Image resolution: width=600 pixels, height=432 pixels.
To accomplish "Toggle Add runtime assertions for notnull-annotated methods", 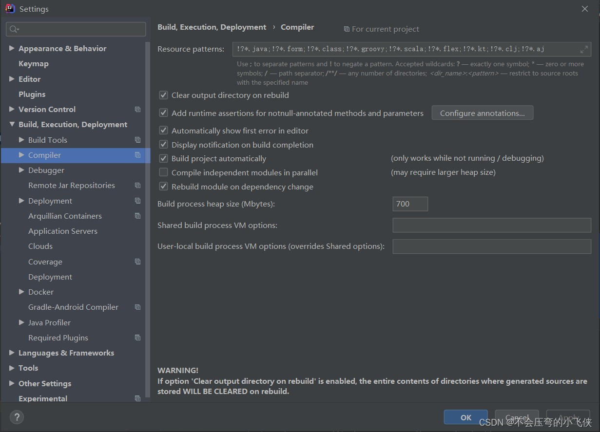I will click(164, 113).
